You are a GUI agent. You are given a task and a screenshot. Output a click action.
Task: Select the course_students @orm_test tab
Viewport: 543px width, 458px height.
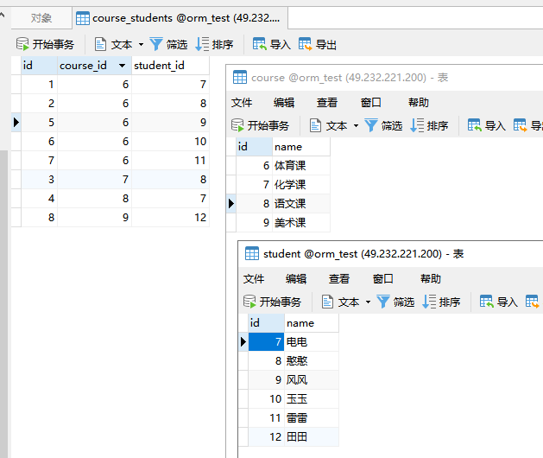[x=180, y=18]
